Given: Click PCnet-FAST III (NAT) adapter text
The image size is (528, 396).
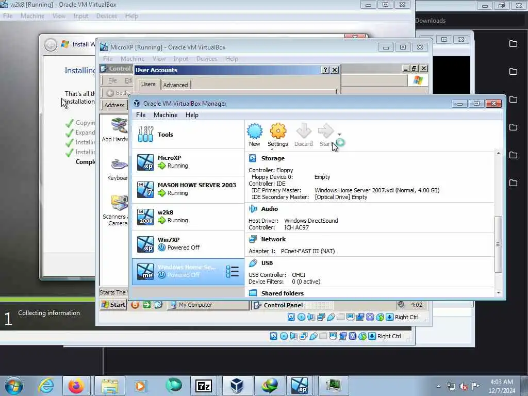Looking at the screenshot, I should (x=308, y=251).
